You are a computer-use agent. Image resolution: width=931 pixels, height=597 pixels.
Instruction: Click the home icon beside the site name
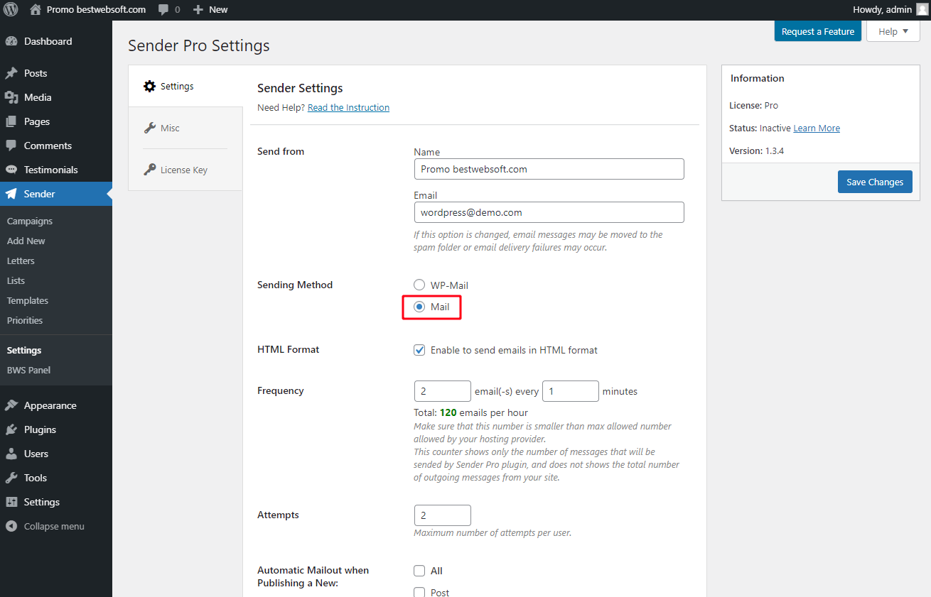click(36, 9)
